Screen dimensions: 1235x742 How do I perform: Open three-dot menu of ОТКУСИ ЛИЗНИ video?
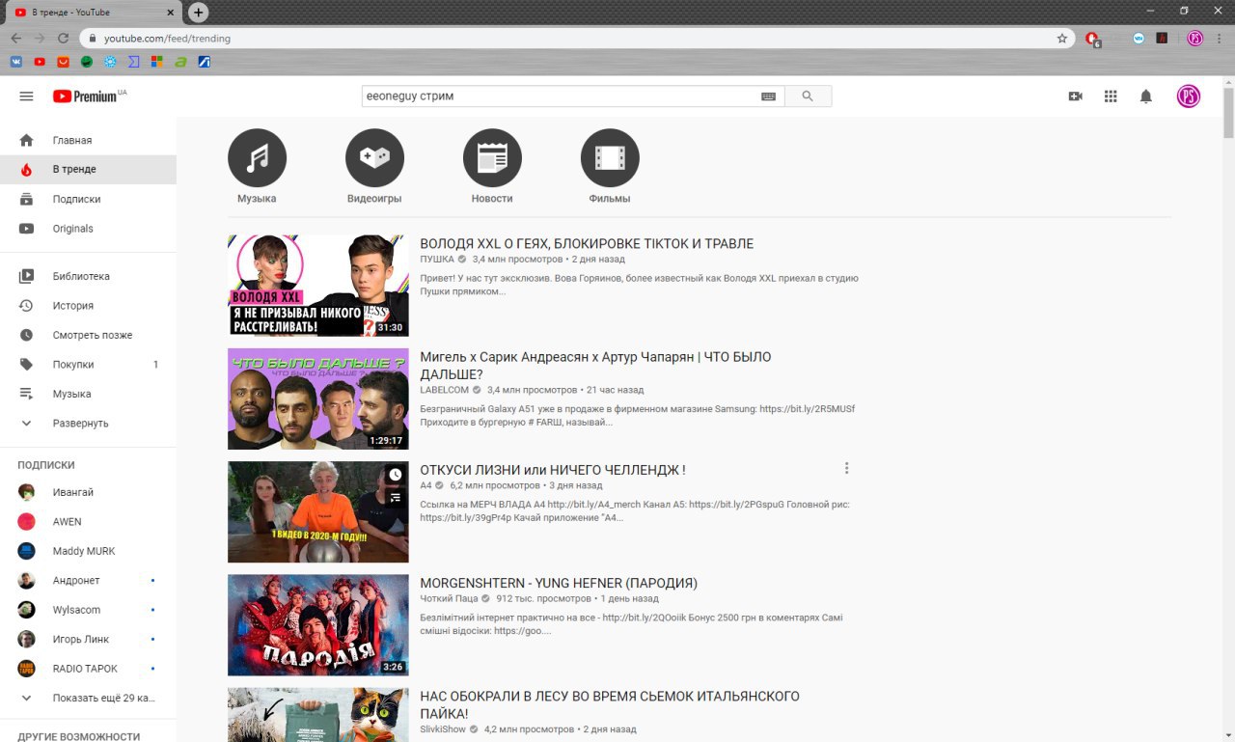pyautogui.click(x=847, y=468)
